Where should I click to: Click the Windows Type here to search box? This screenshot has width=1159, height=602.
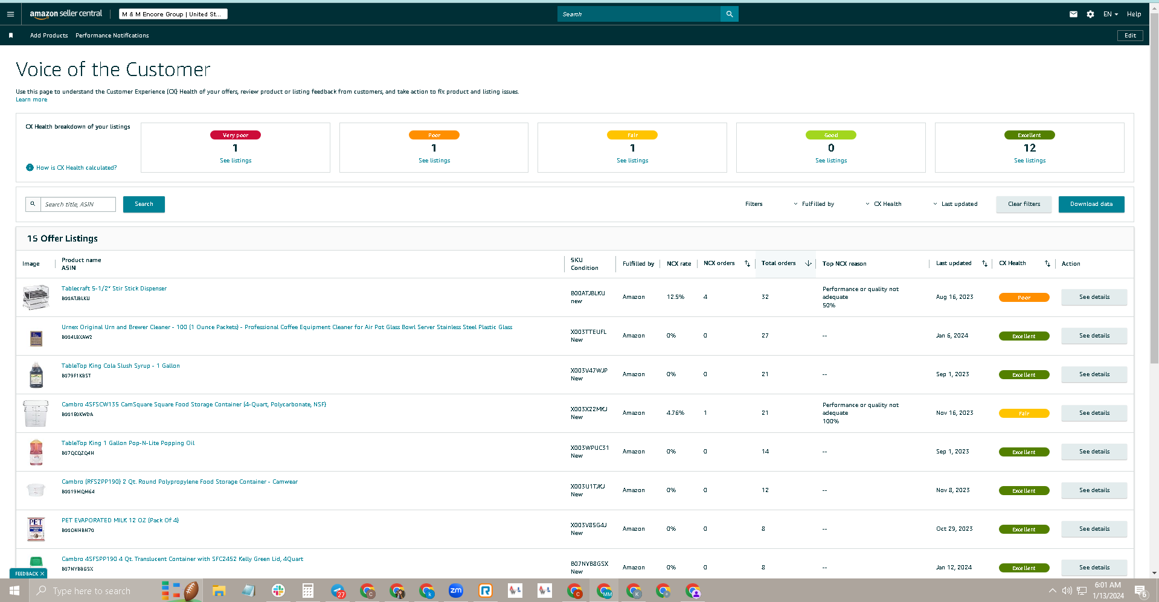[94, 591]
